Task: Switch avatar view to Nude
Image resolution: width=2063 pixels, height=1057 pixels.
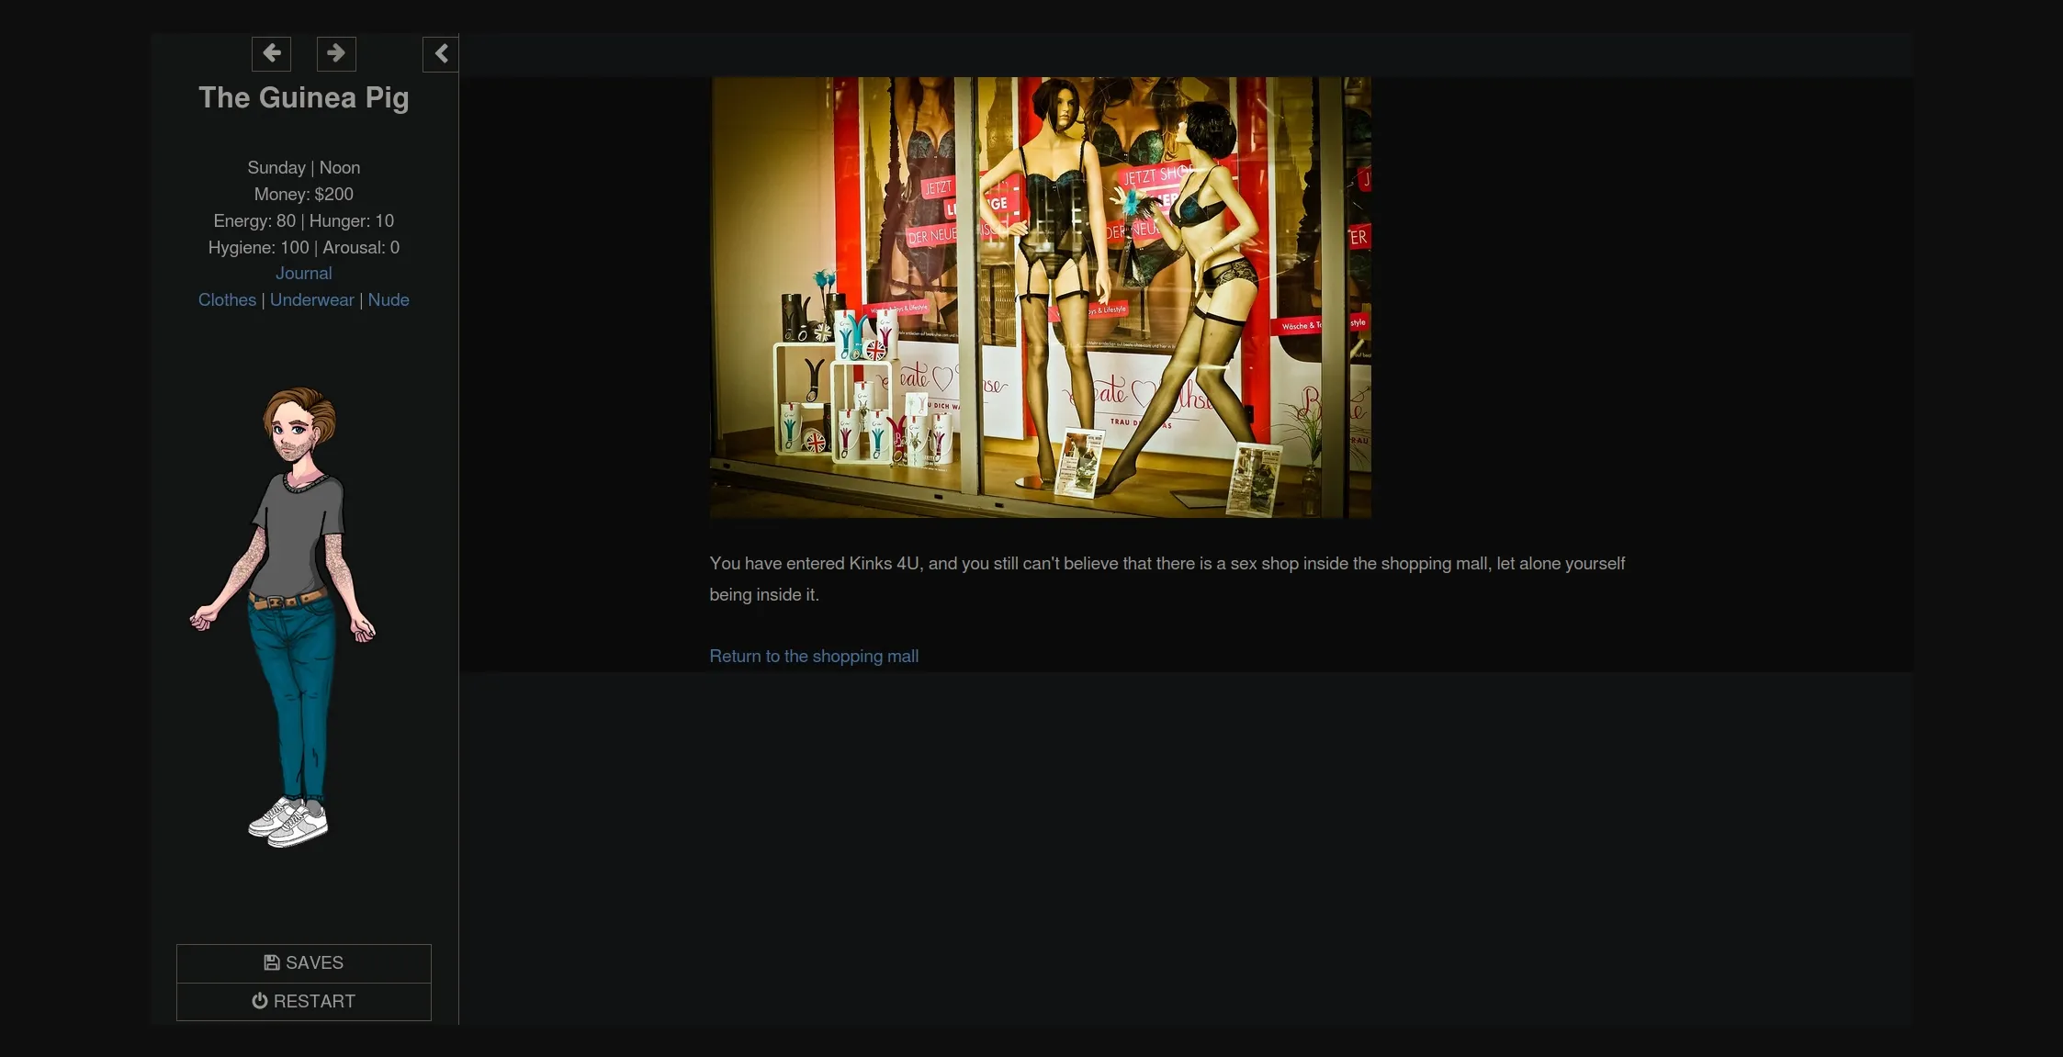Action: click(x=389, y=299)
